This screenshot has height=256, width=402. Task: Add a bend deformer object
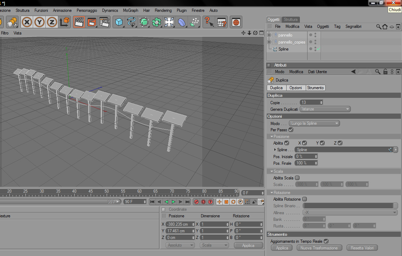[x=182, y=22]
